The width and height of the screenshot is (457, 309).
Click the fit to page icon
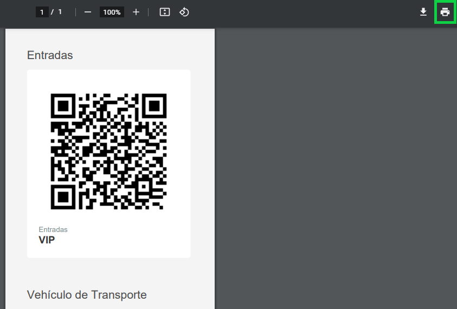(165, 12)
